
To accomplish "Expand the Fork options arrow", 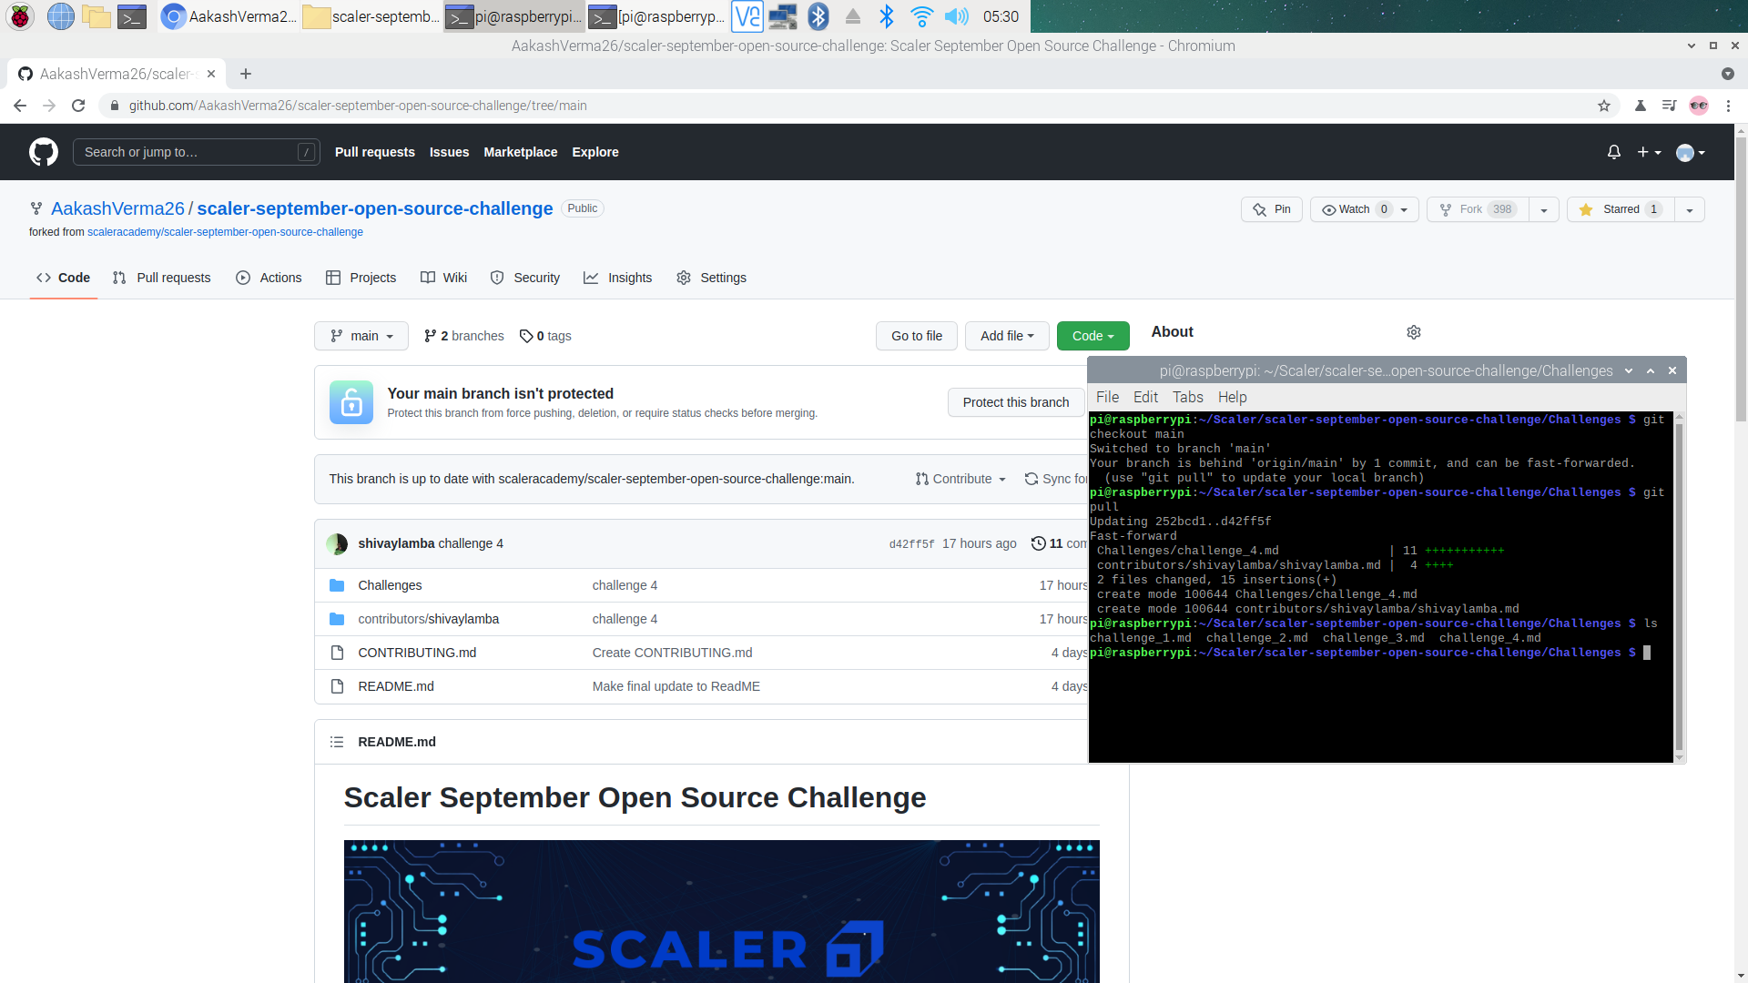I will pyautogui.click(x=1544, y=209).
